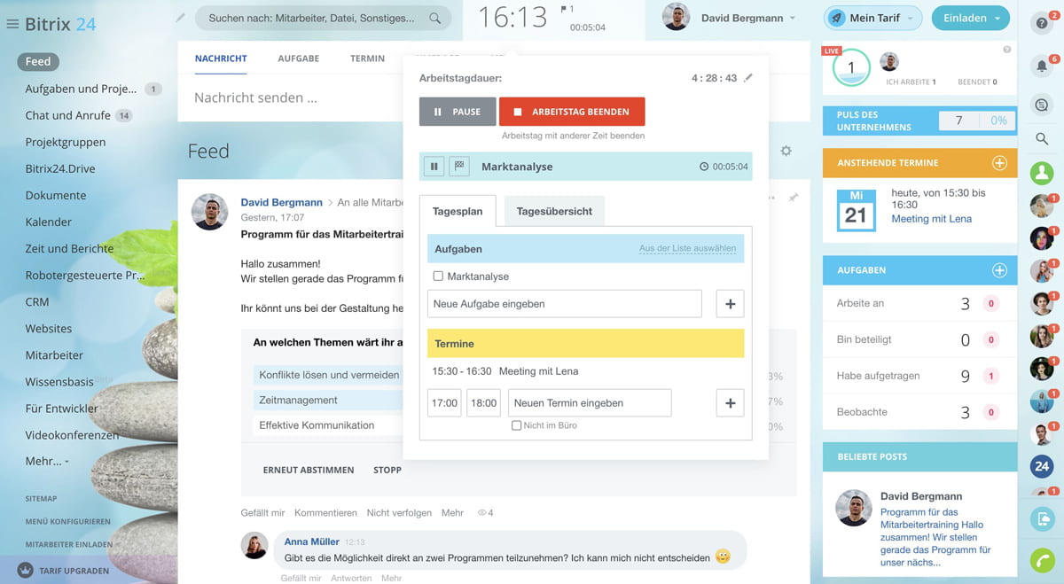Screen dimensions: 1064x584
Task: Add new appointment with plus in Anstehende Termine
Action: [999, 163]
